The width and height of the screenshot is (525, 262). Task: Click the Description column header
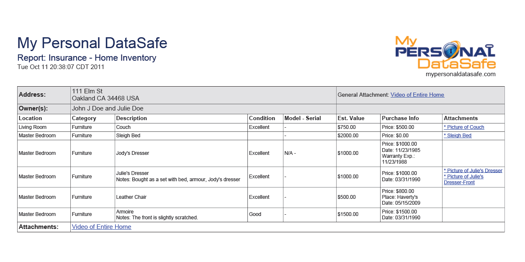tap(131, 118)
